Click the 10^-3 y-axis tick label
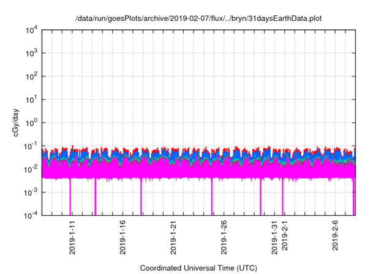The width and height of the screenshot is (392, 274). pos(31,193)
